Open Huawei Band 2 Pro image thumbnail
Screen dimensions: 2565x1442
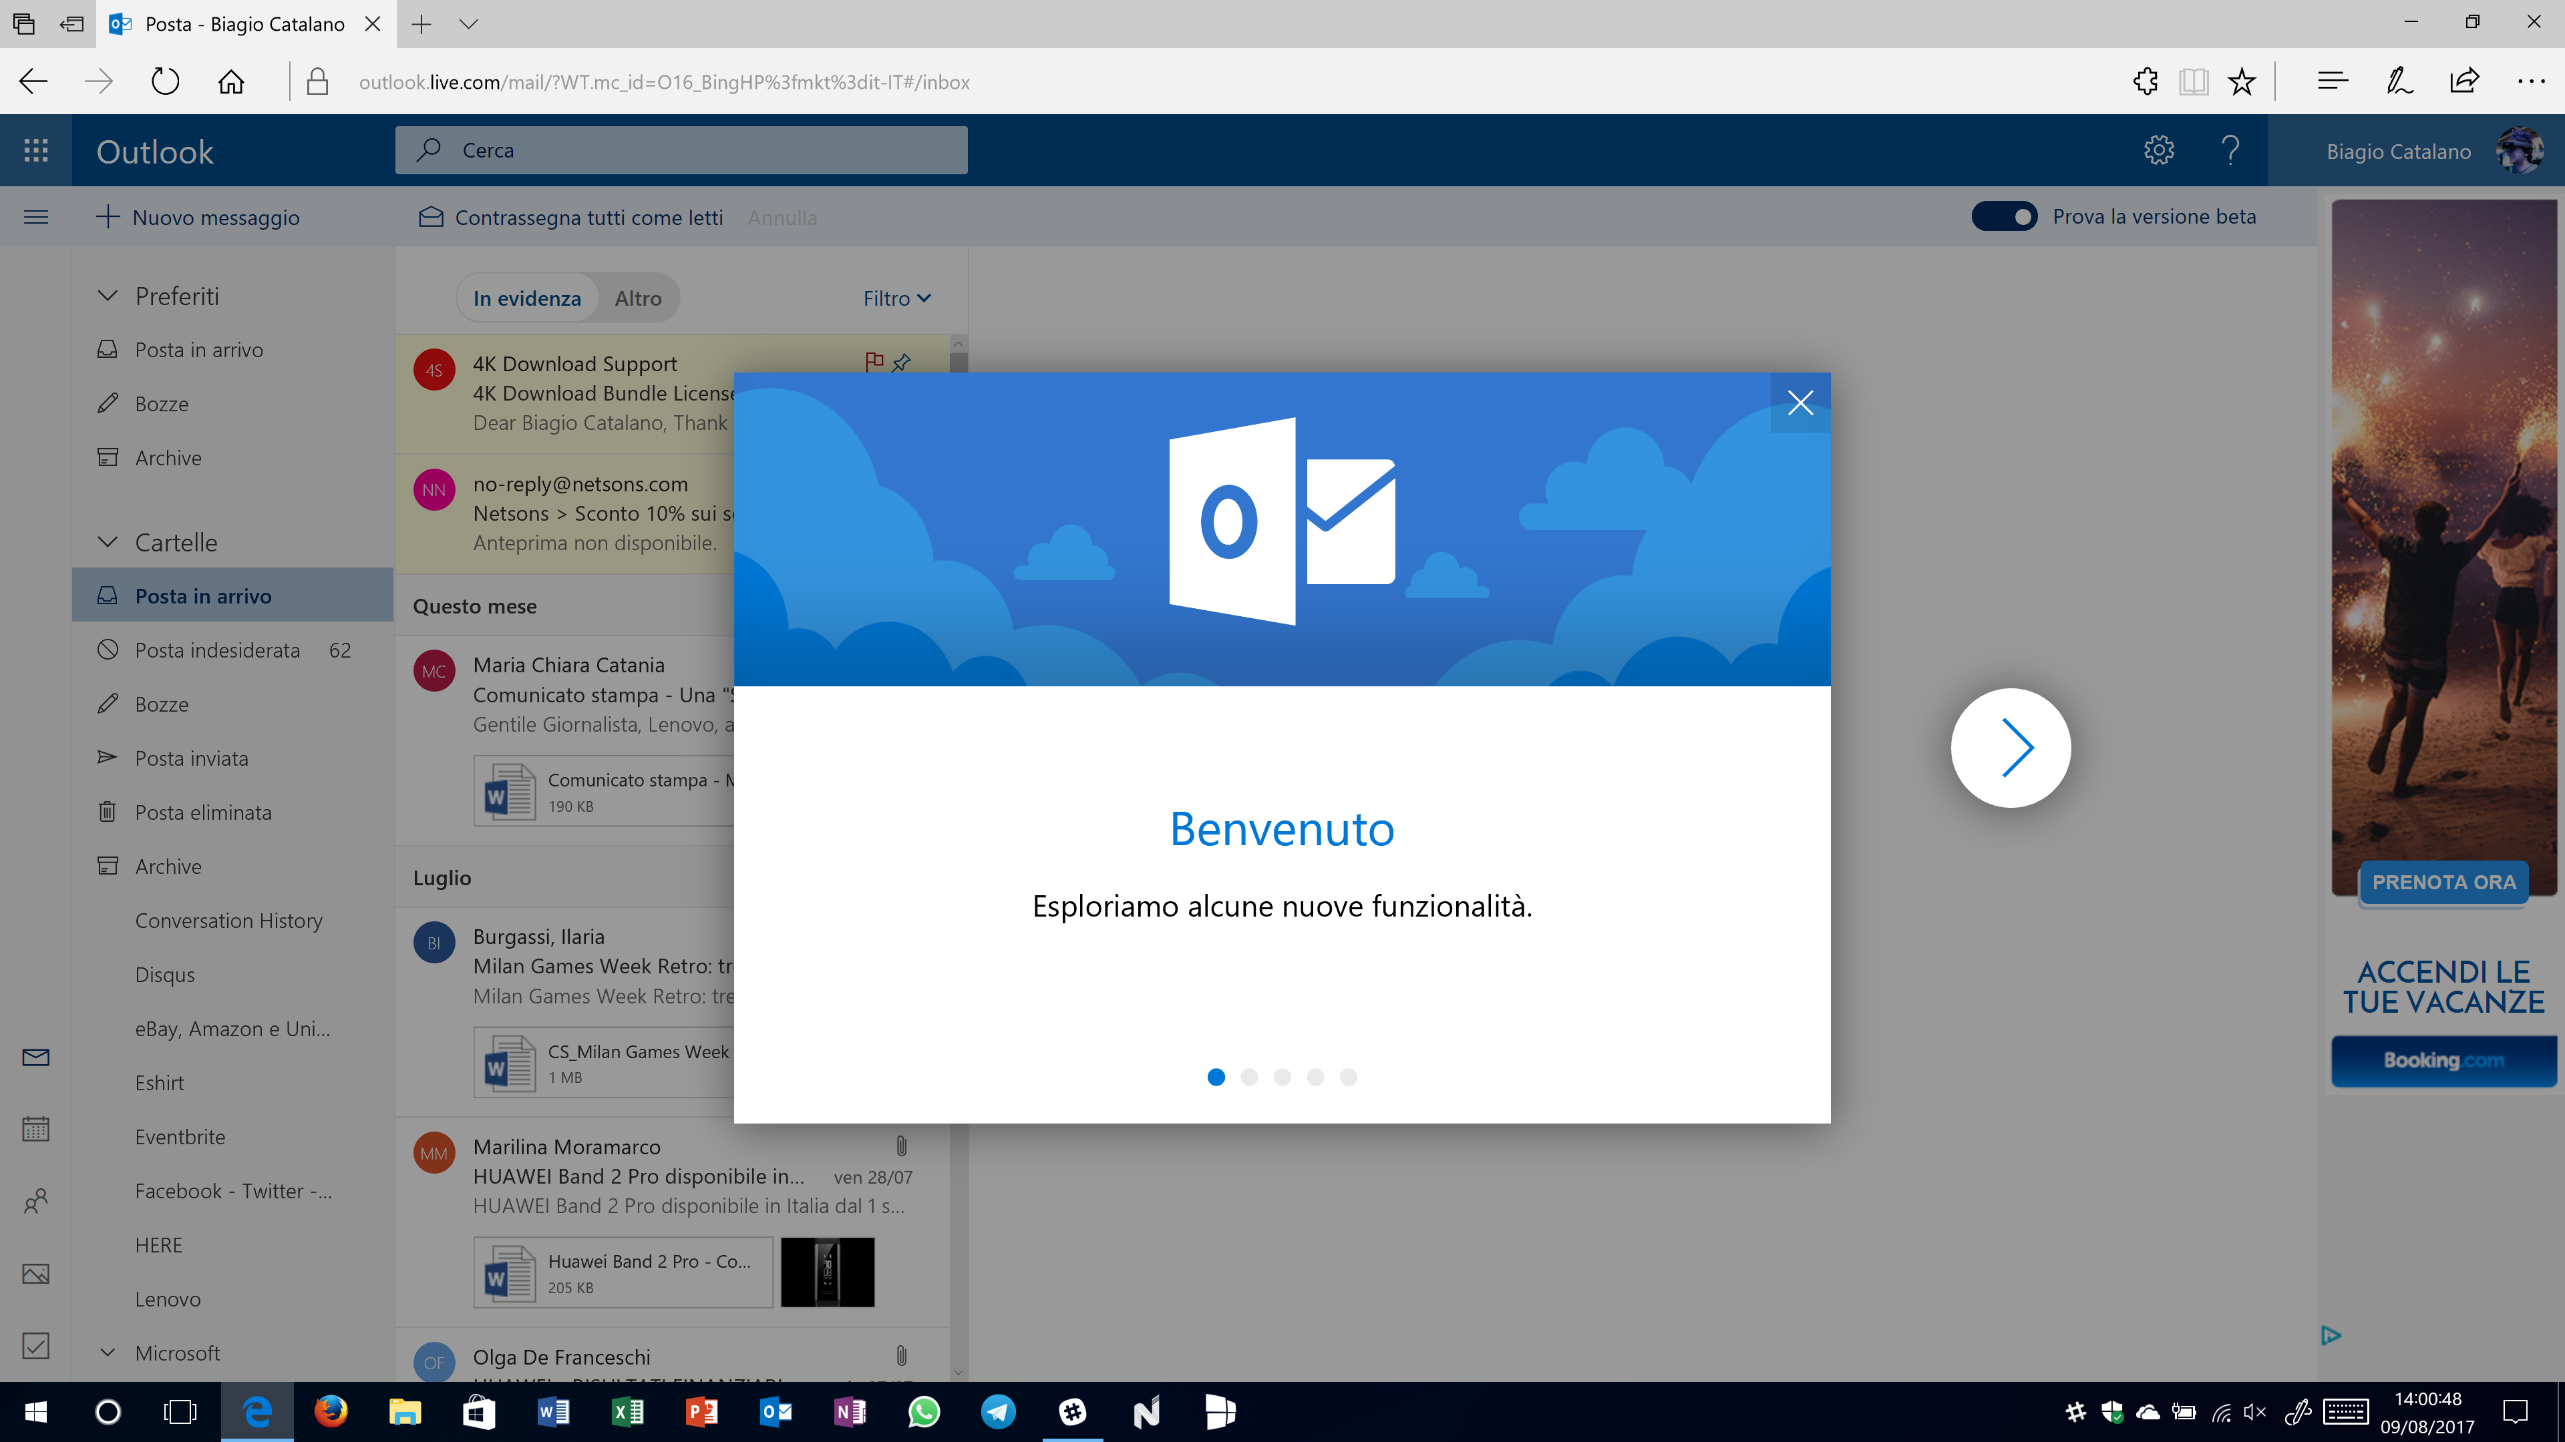click(x=828, y=1272)
